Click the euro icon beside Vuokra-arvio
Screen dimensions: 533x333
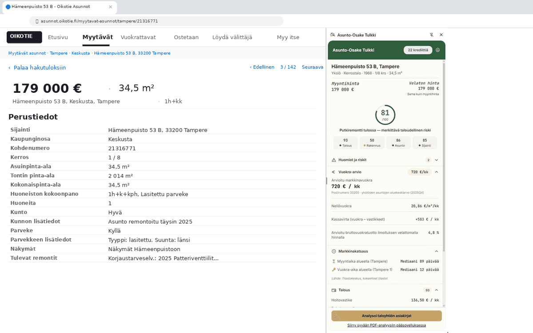334,172
